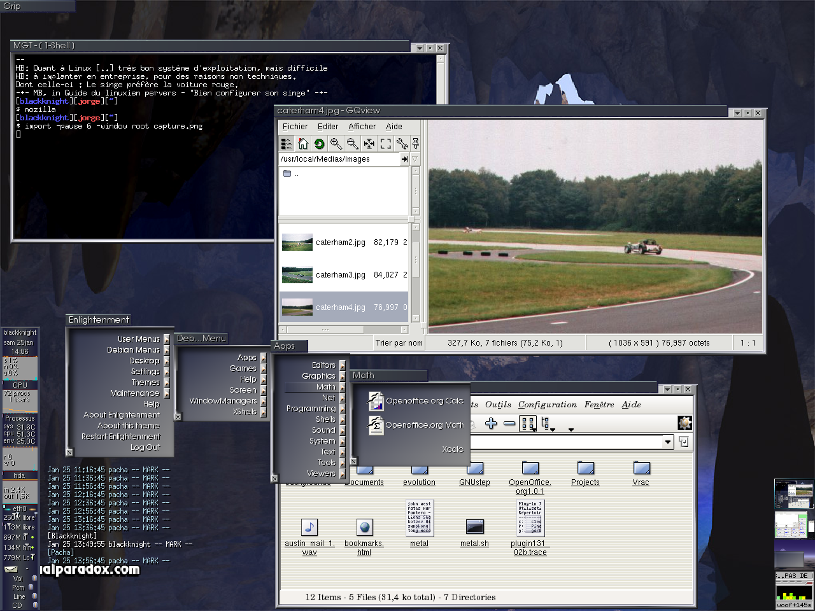Open the GQview path history dropdown
The image size is (815, 611).
[x=415, y=159]
